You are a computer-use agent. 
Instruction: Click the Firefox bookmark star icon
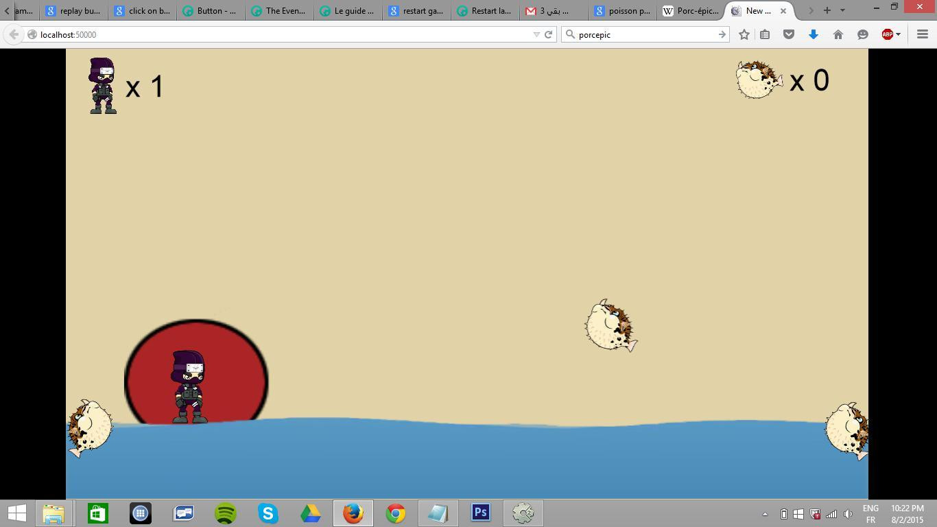(x=744, y=34)
